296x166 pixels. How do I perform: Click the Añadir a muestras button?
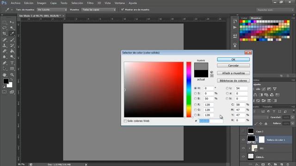coord(233,73)
